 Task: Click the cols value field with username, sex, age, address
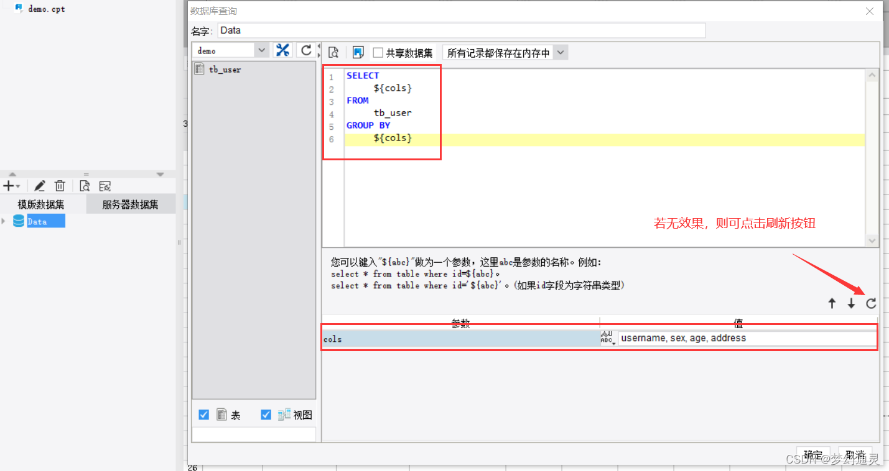coord(747,338)
